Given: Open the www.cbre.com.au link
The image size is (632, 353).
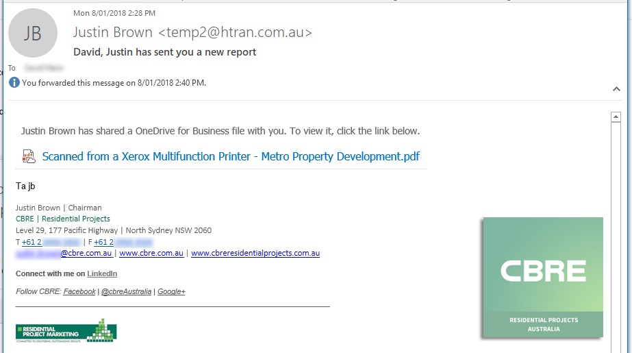Looking at the screenshot, I should (x=151, y=253).
